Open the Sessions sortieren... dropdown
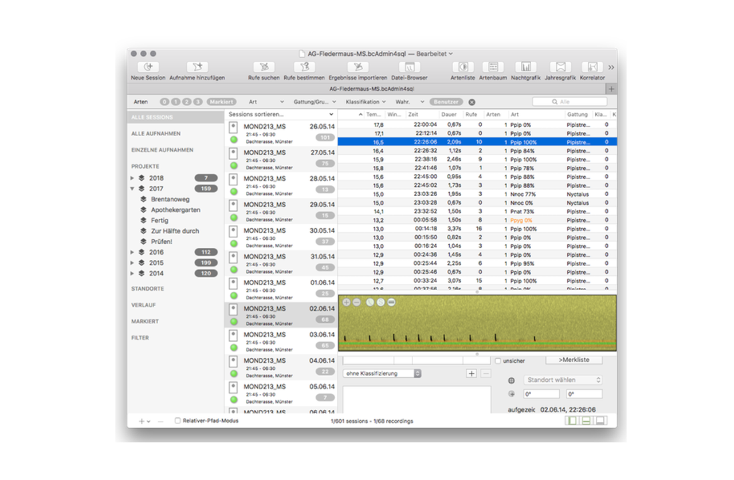 281,114
